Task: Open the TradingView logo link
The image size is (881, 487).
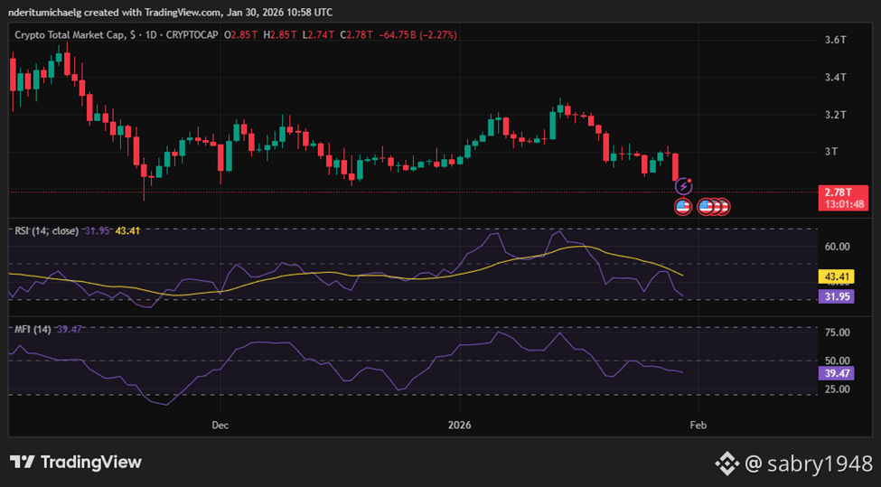Action: pos(76,463)
